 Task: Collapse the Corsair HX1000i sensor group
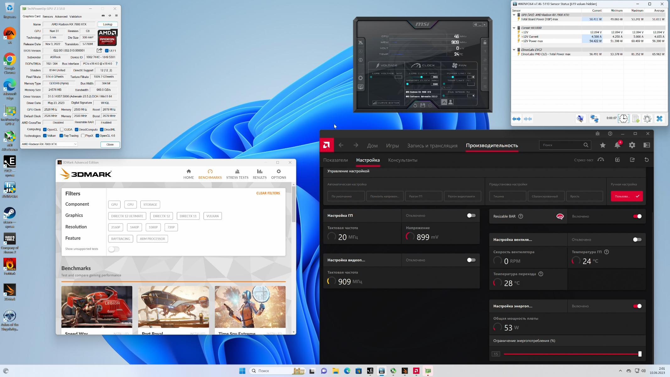pos(514,28)
